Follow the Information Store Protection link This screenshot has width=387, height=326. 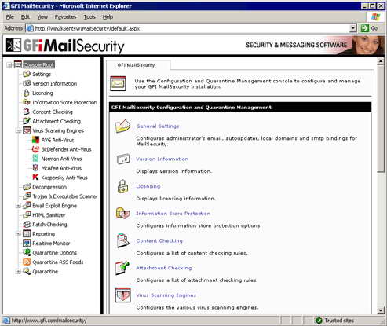pos(173,214)
